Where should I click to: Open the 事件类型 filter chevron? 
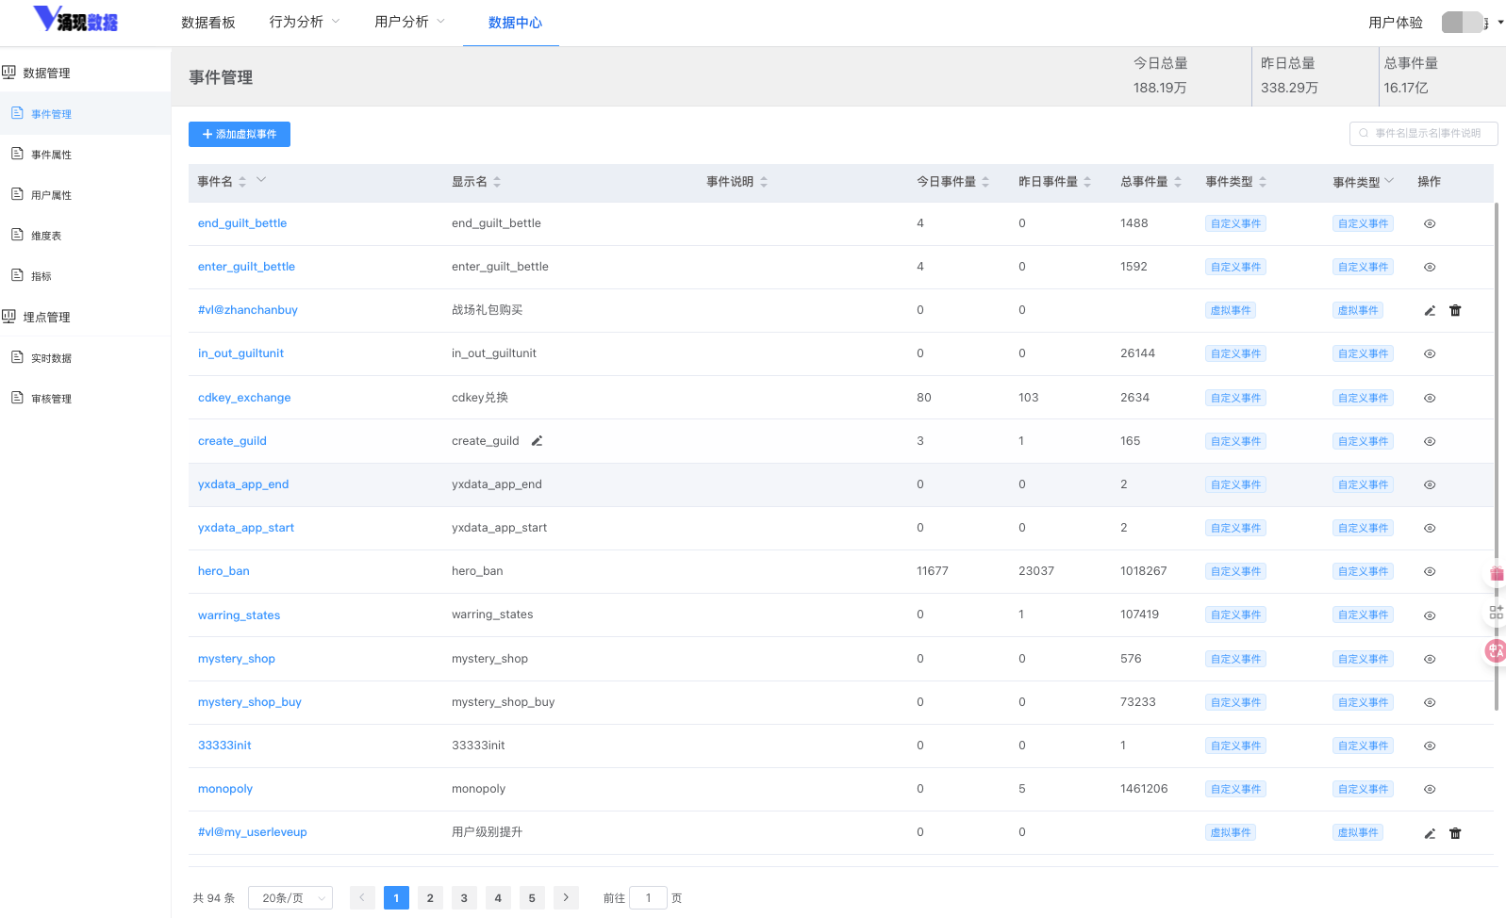click(x=1389, y=180)
